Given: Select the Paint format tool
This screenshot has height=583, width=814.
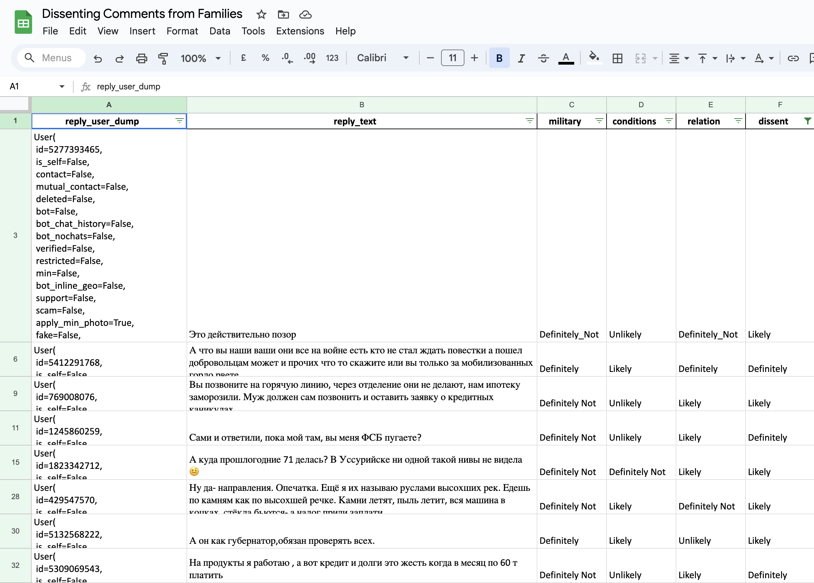Looking at the screenshot, I should click(x=163, y=58).
